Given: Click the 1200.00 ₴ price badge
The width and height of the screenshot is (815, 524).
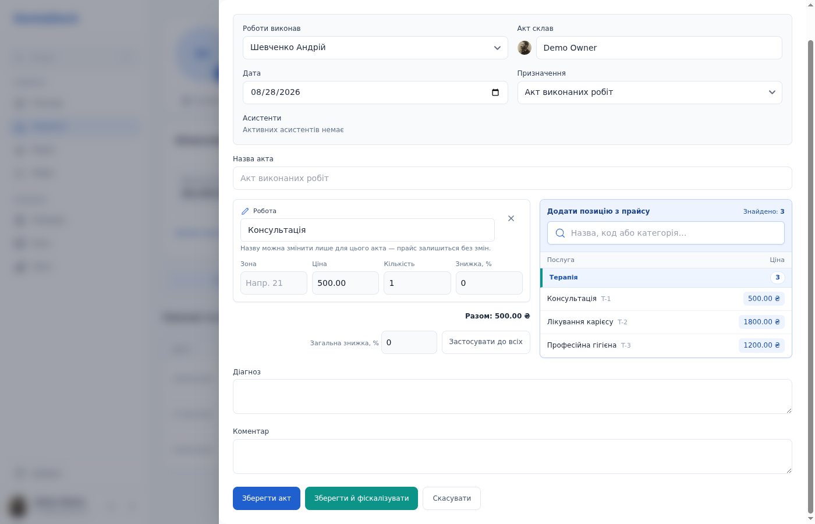Looking at the screenshot, I should [x=761, y=345].
